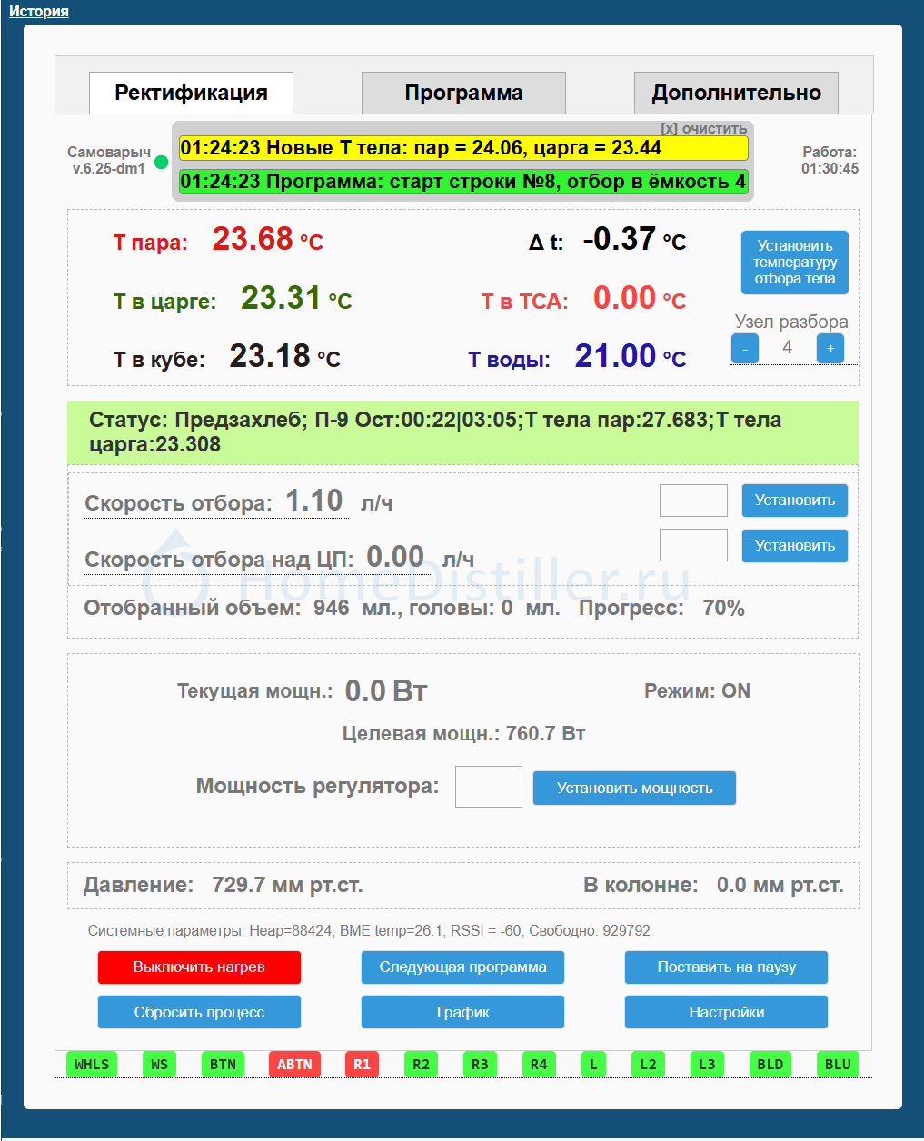Switch to the Программа tab

pos(463,94)
